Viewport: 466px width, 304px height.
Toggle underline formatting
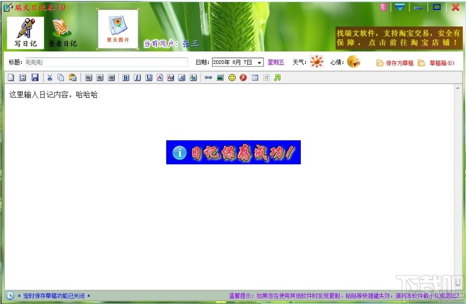pyautogui.click(x=149, y=78)
